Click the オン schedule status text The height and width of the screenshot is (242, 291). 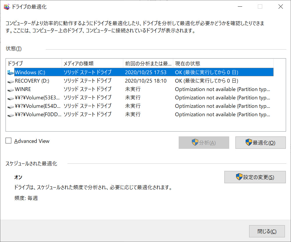(18, 177)
